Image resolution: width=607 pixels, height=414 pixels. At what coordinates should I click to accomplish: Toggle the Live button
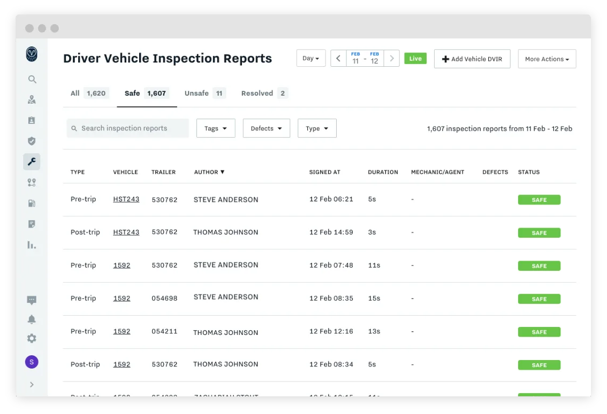pos(415,58)
